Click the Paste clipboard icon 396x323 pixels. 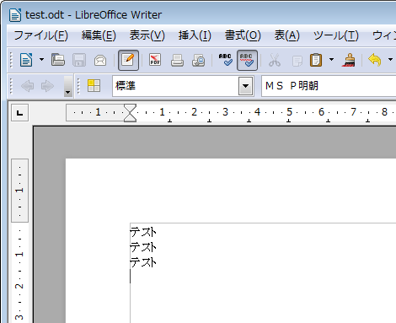tap(316, 60)
